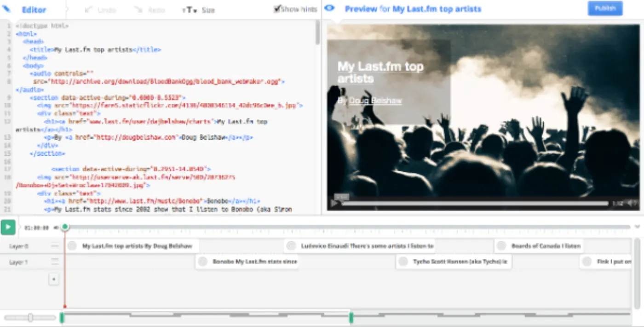The width and height of the screenshot is (644, 327).
Task: Grab the Layer 0 reorder handle icon
Action: point(55,246)
